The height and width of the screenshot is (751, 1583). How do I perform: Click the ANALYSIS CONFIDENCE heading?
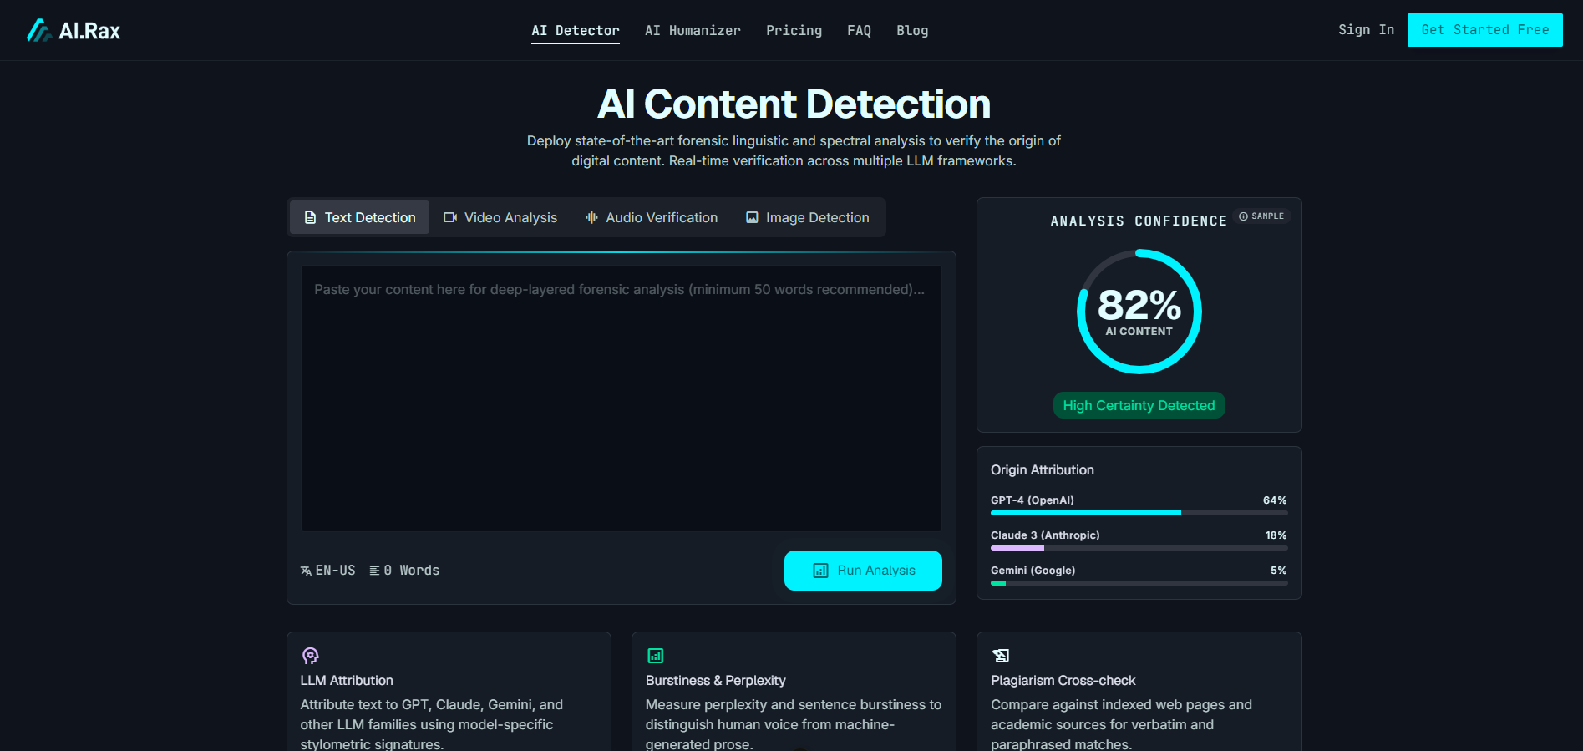[1139, 221]
